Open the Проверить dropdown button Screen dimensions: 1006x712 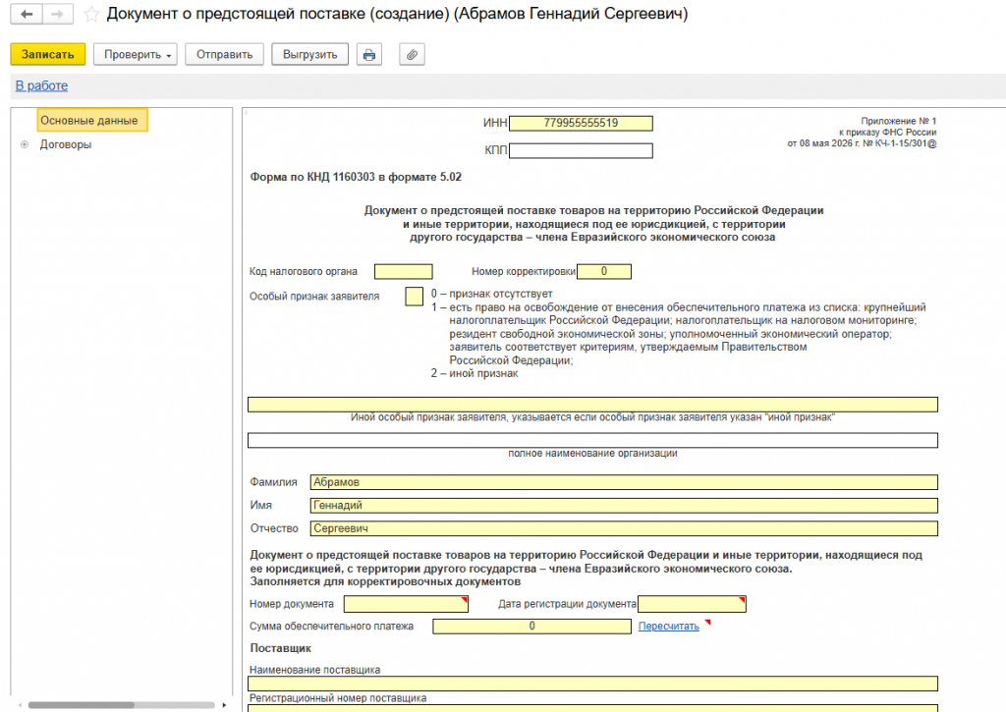point(136,55)
